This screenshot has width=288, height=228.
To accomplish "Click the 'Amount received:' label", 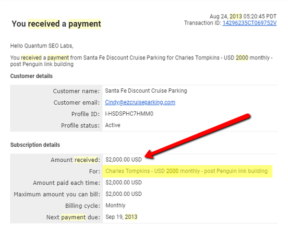I will tap(75, 160).
